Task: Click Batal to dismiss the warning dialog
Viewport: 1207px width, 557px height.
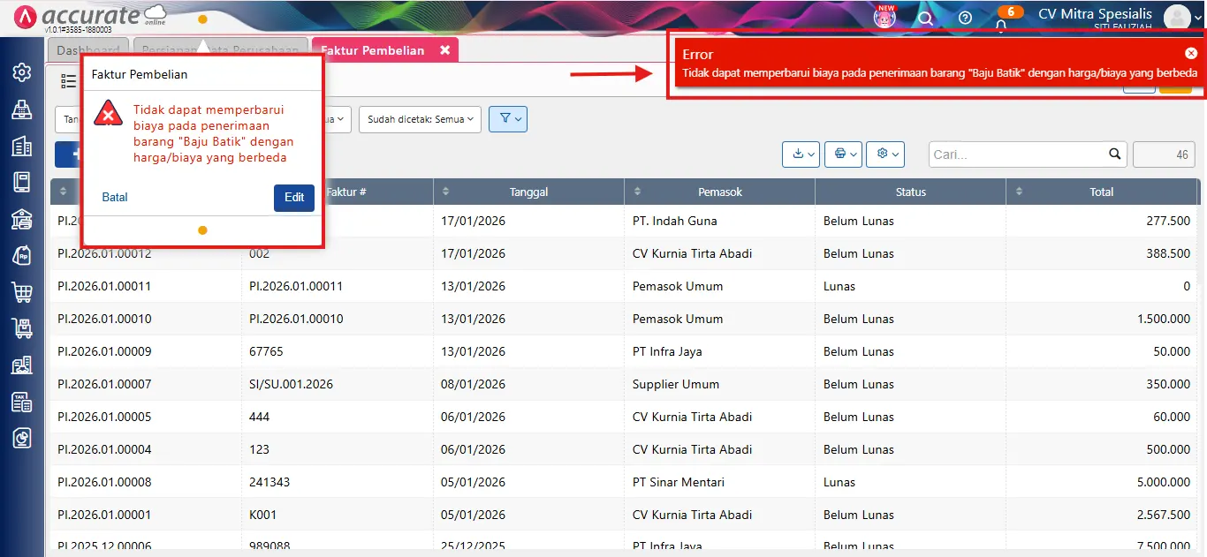Action: [114, 197]
